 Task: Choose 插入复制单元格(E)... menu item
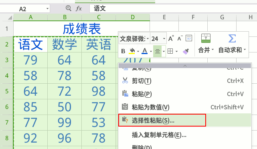pos(185,135)
